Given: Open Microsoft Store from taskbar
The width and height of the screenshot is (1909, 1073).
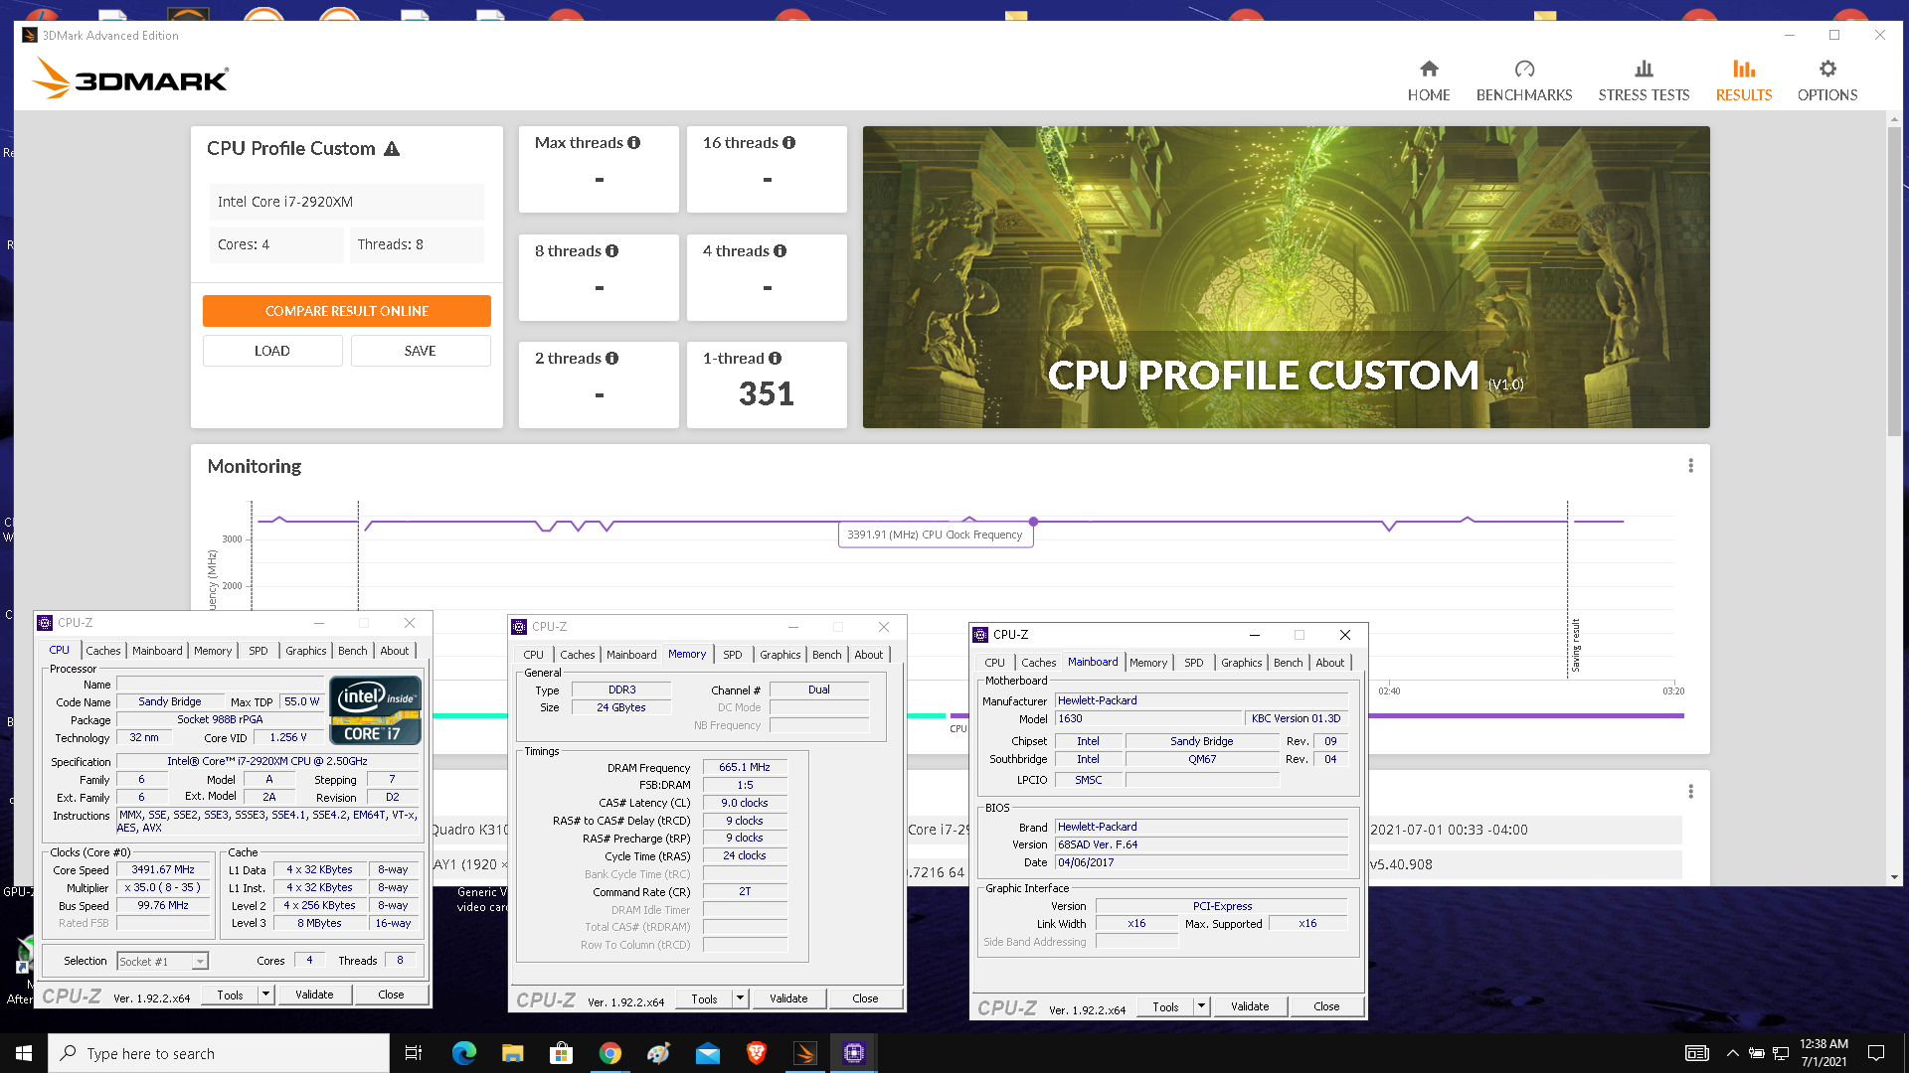Looking at the screenshot, I should (x=561, y=1053).
